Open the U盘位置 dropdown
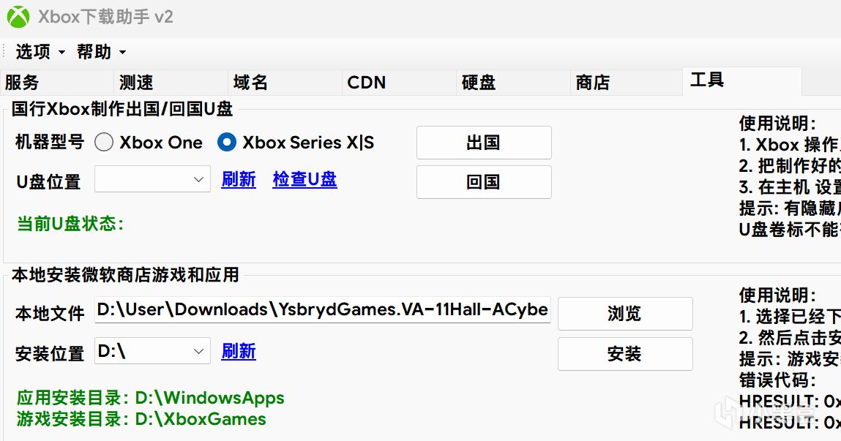841x441 pixels. click(152, 180)
